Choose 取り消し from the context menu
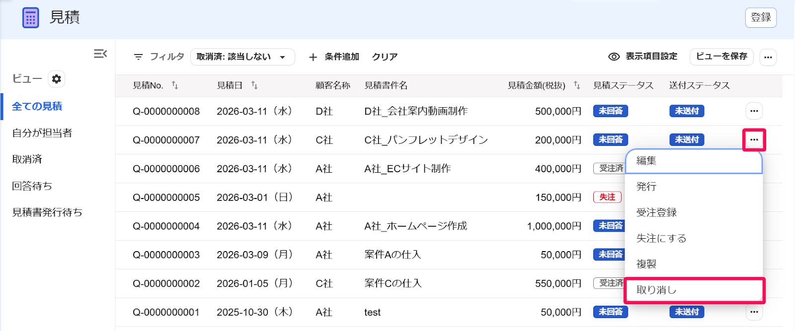Image resolution: width=795 pixels, height=331 pixels. (694, 290)
